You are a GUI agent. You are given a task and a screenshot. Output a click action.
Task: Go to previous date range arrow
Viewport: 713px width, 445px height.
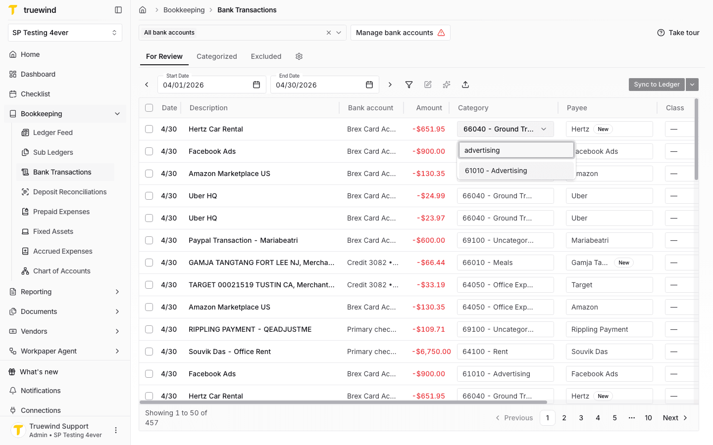point(147,85)
